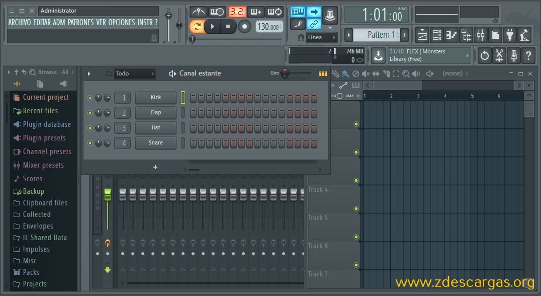Select the Zoom tool in Playlist toolbar
The image size is (541, 296).
tap(406, 73)
